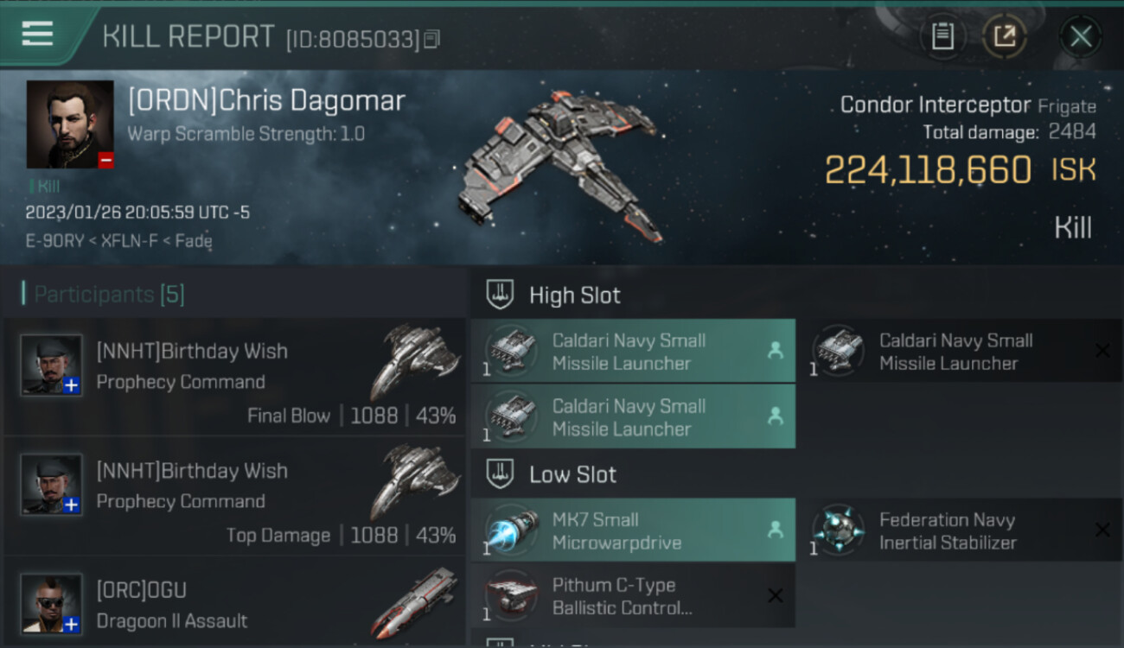Open Birthday Wish Final Blow participant
The width and height of the screenshot is (1124, 648).
234,377
